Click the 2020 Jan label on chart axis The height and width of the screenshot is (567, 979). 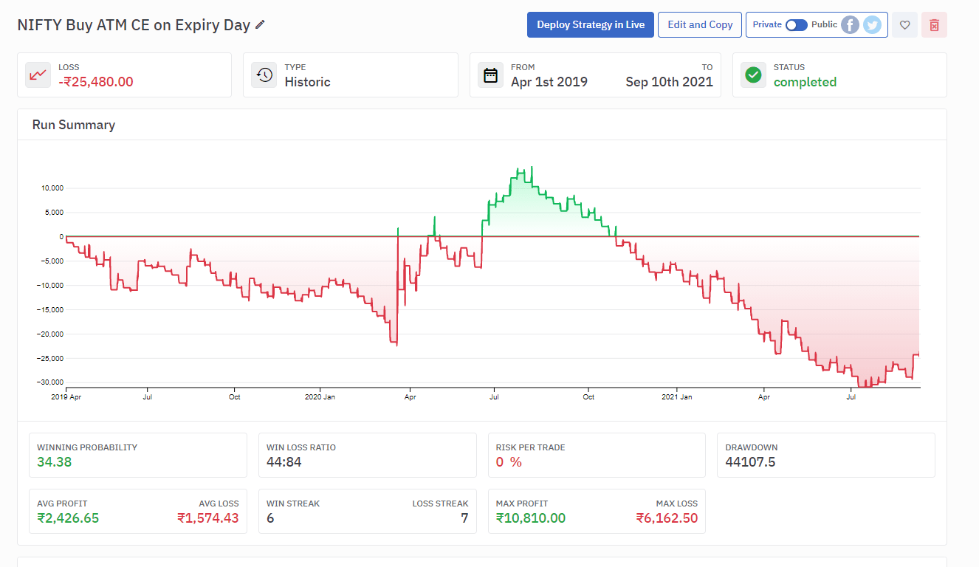coord(320,397)
